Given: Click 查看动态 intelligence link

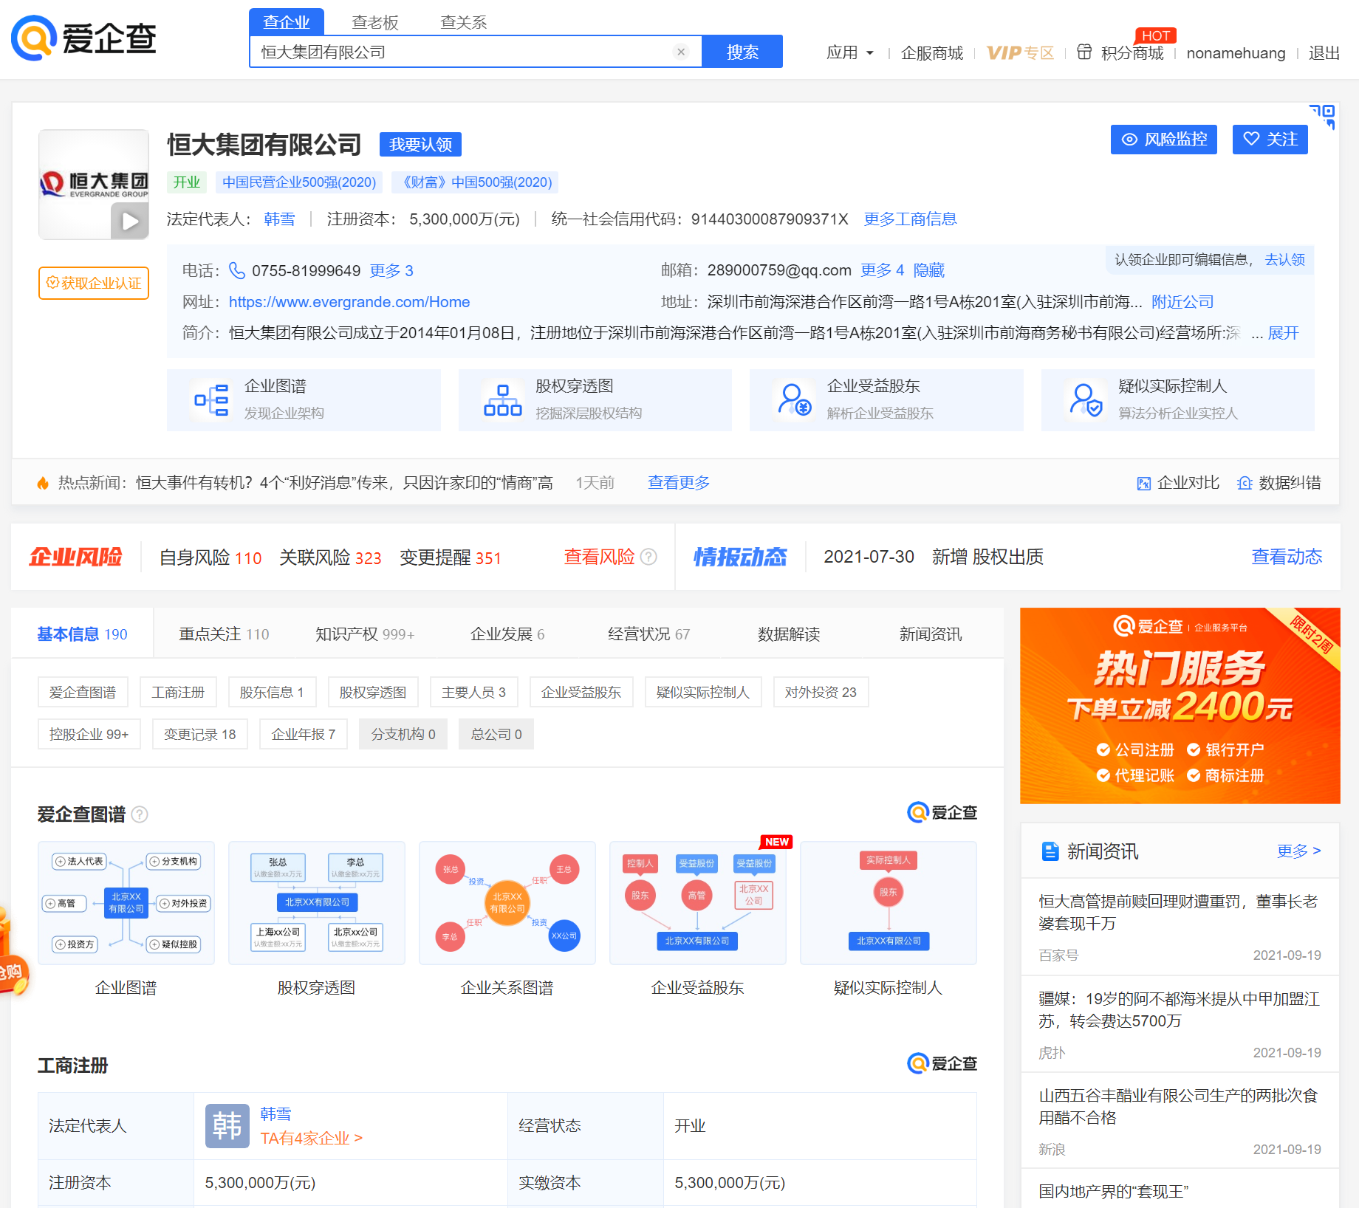Looking at the screenshot, I should click(1287, 557).
